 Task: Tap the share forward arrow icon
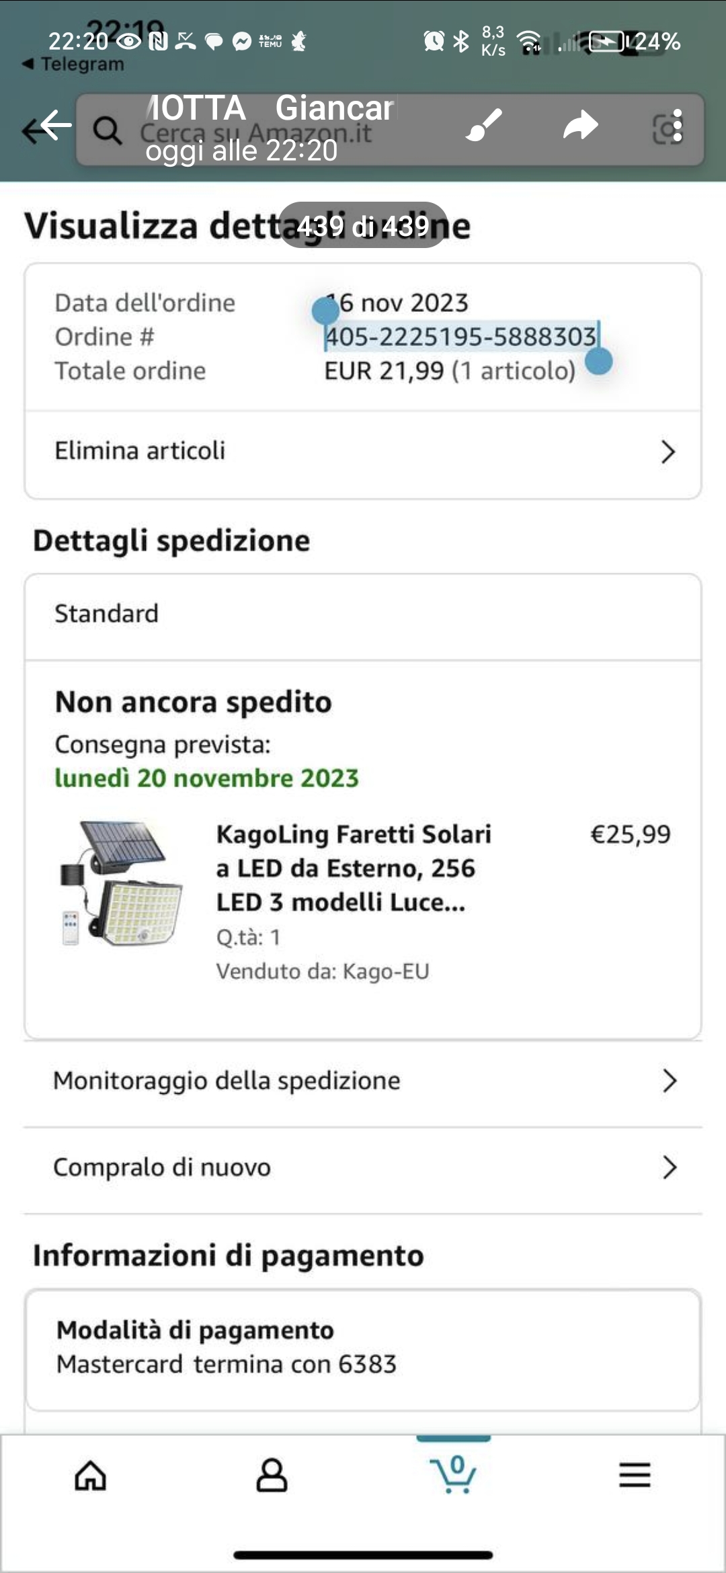[x=581, y=125]
